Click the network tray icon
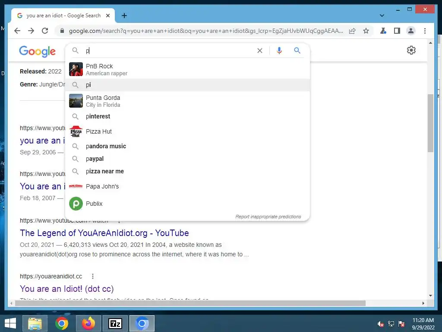 click(391, 324)
